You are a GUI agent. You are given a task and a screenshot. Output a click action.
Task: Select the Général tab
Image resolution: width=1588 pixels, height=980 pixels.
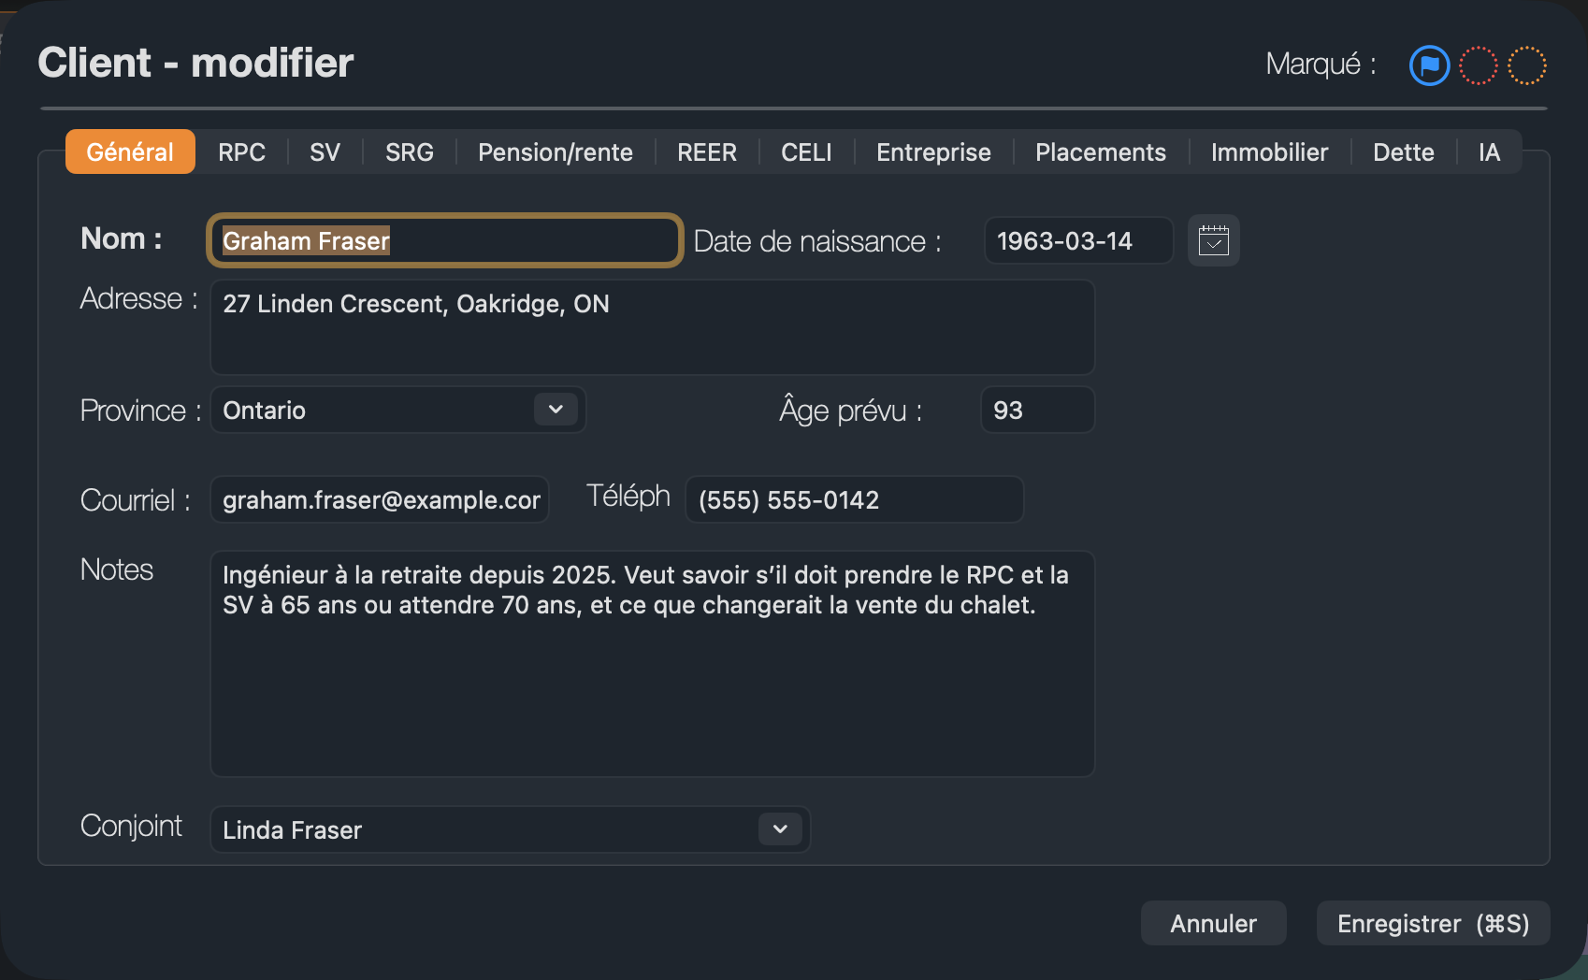point(130,151)
